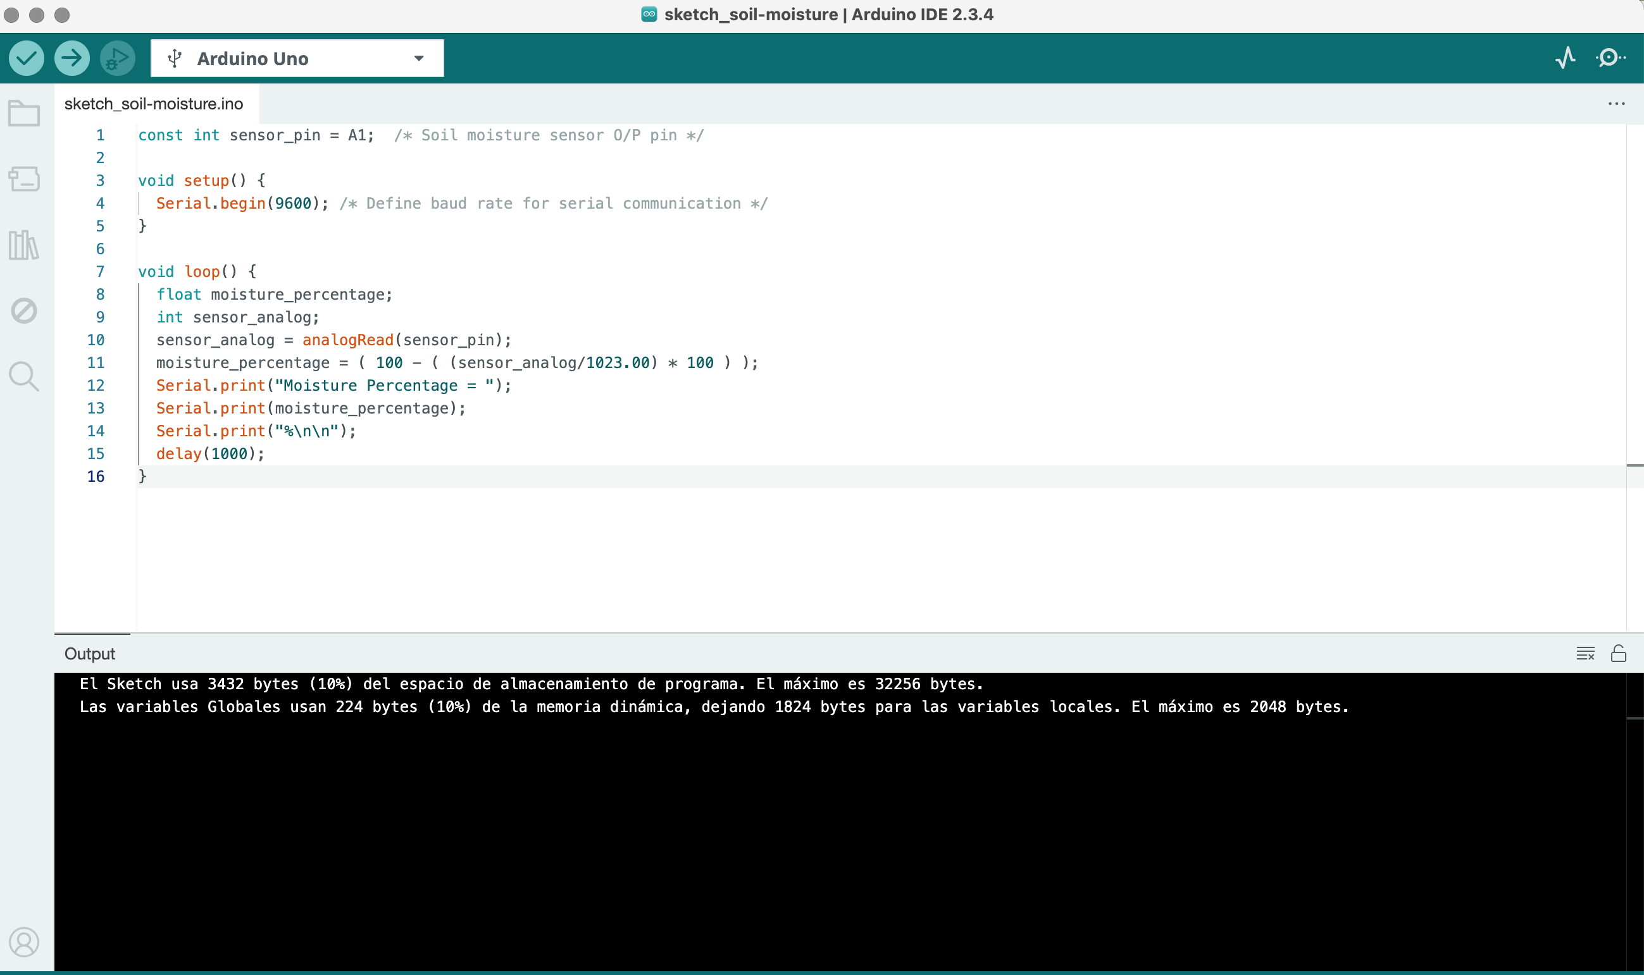Click 'const int sensor_pin = A1;' code
1644x975 pixels.
256,135
